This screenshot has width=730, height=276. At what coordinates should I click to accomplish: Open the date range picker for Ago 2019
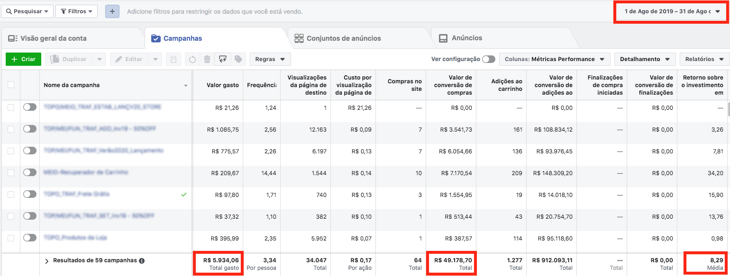[671, 11]
